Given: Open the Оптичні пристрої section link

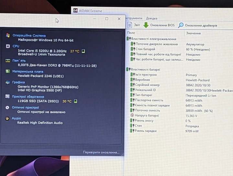Looking at the screenshot, I should point(26,107).
